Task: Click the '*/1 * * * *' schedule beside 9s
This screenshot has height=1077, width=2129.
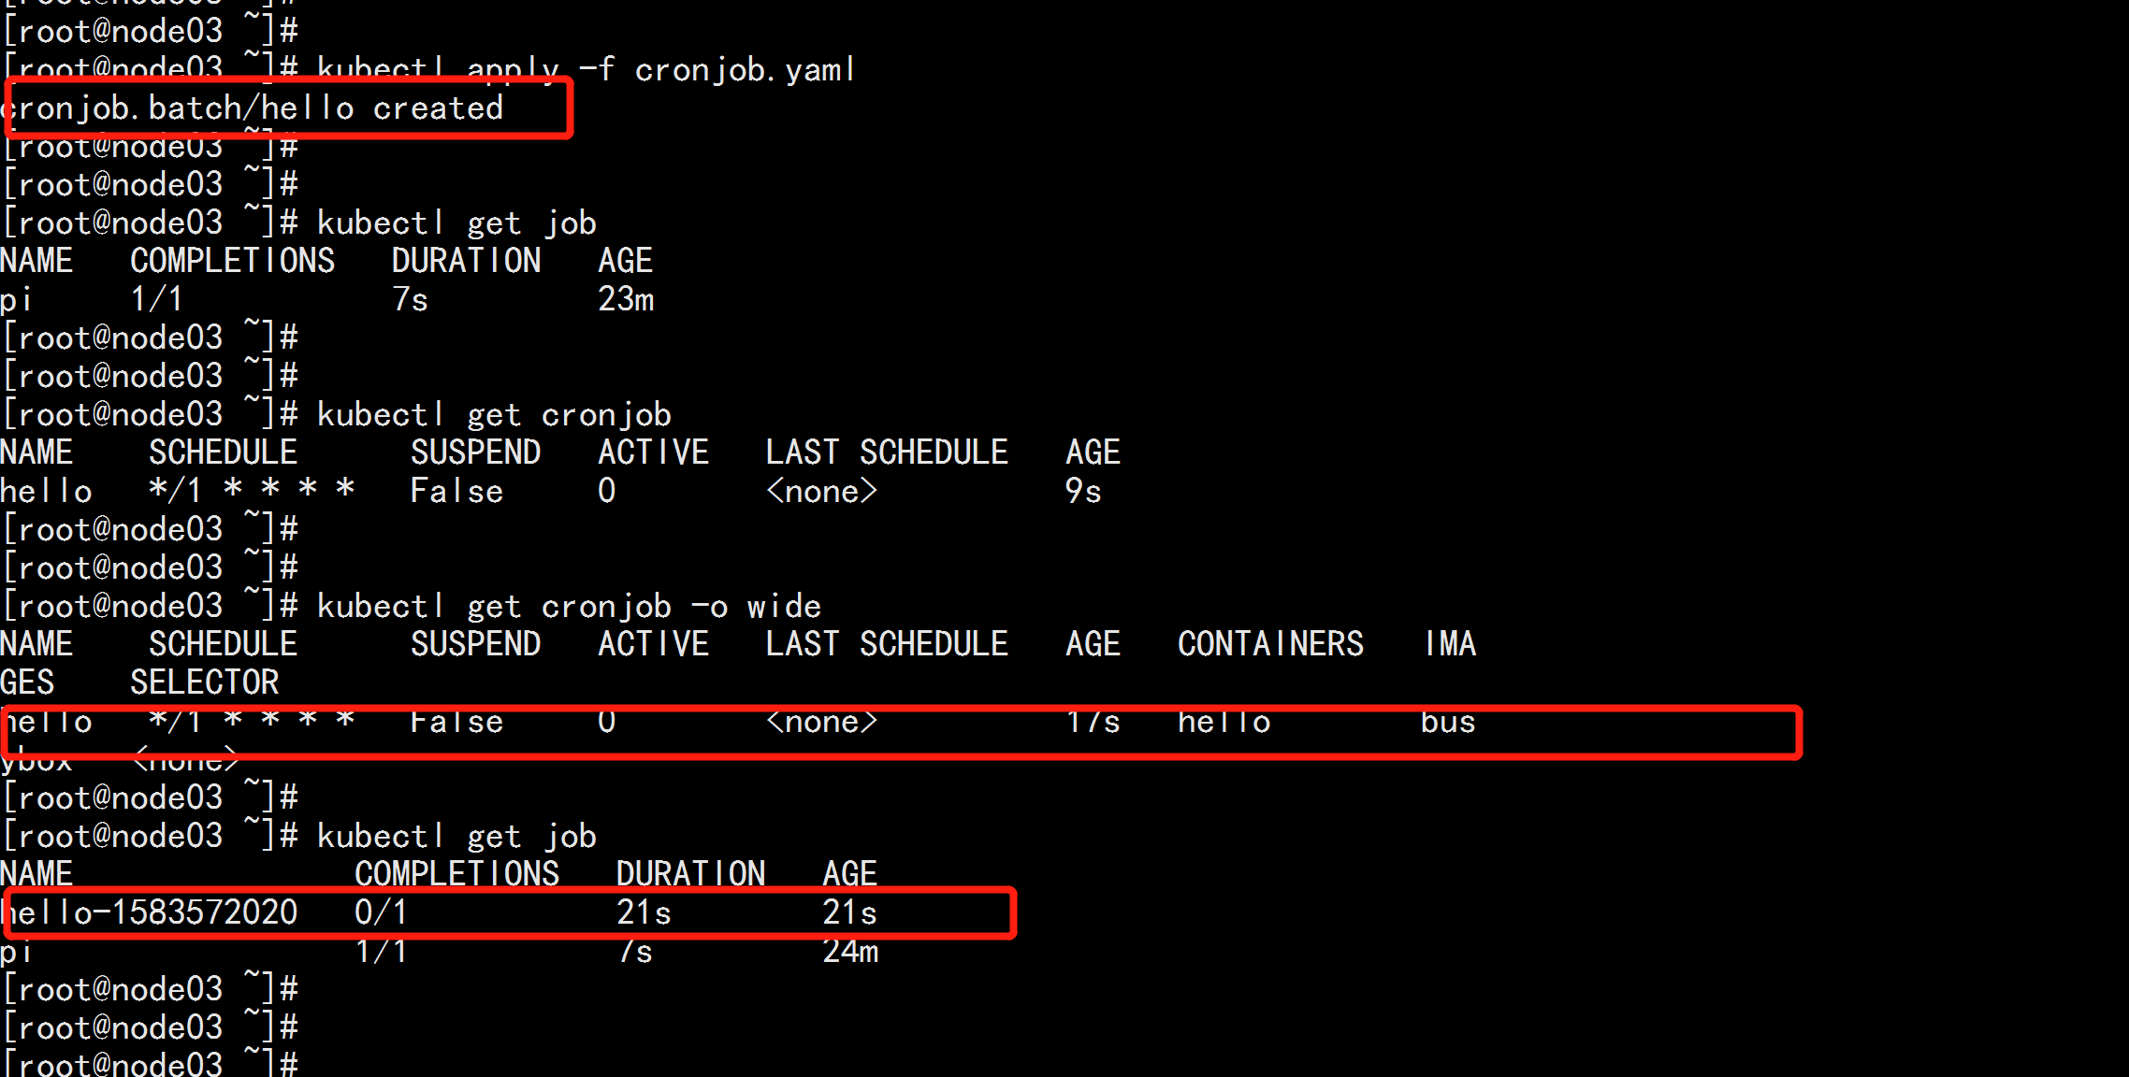Action: [x=252, y=489]
